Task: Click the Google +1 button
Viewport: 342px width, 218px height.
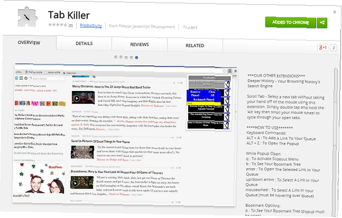Action: pos(323,47)
